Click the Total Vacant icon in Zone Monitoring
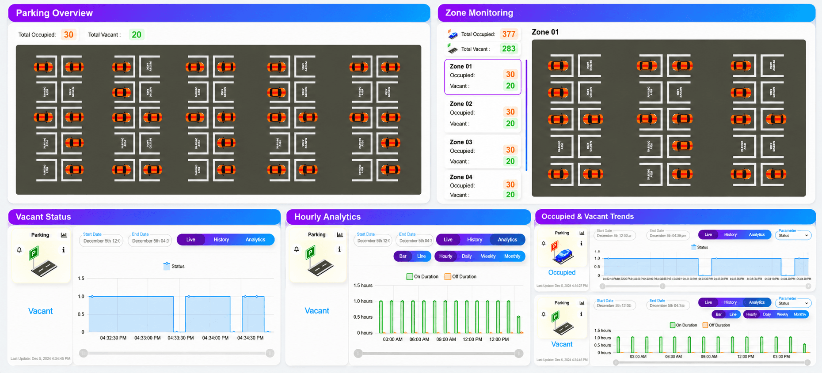Viewport: 822px width, 373px height. coord(453,49)
